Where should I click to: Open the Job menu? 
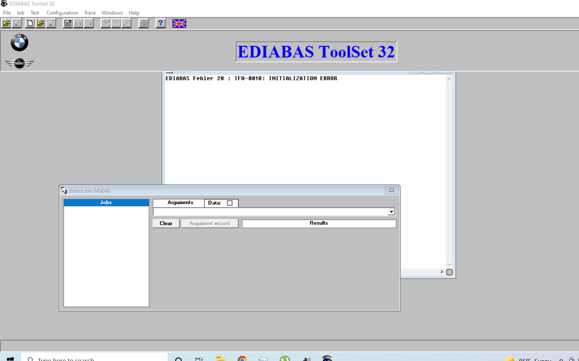coord(21,13)
